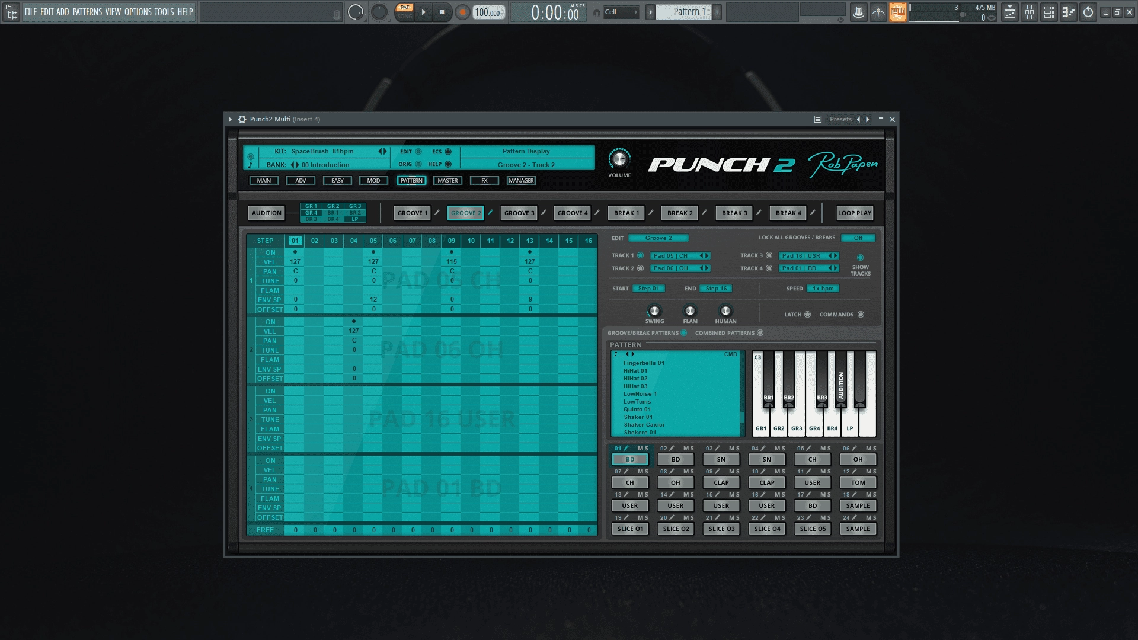Open the PATTERNS menu
The width and height of the screenshot is (1138, 640).
point(87,12)
